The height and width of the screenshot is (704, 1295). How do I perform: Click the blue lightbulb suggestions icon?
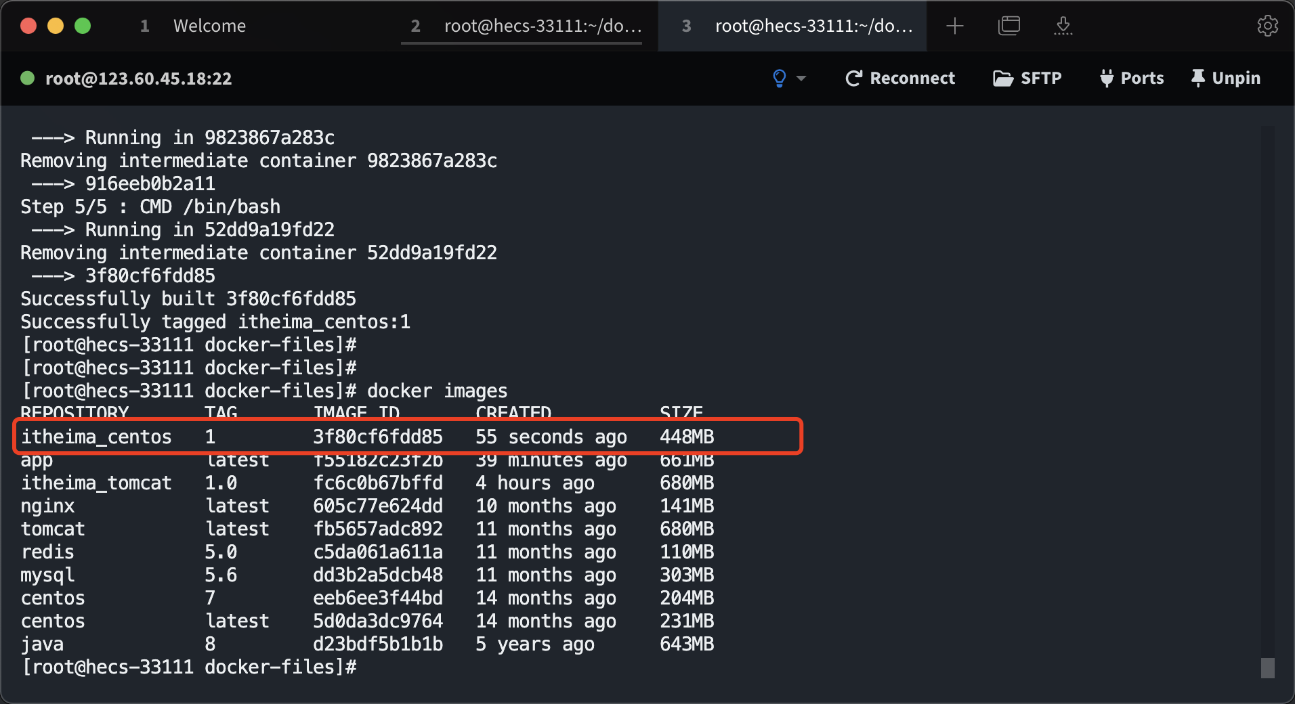[779, 79]
